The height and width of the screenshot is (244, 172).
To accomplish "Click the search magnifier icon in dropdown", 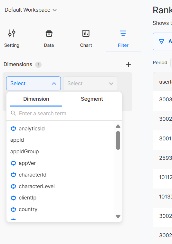I will [13, 113].
